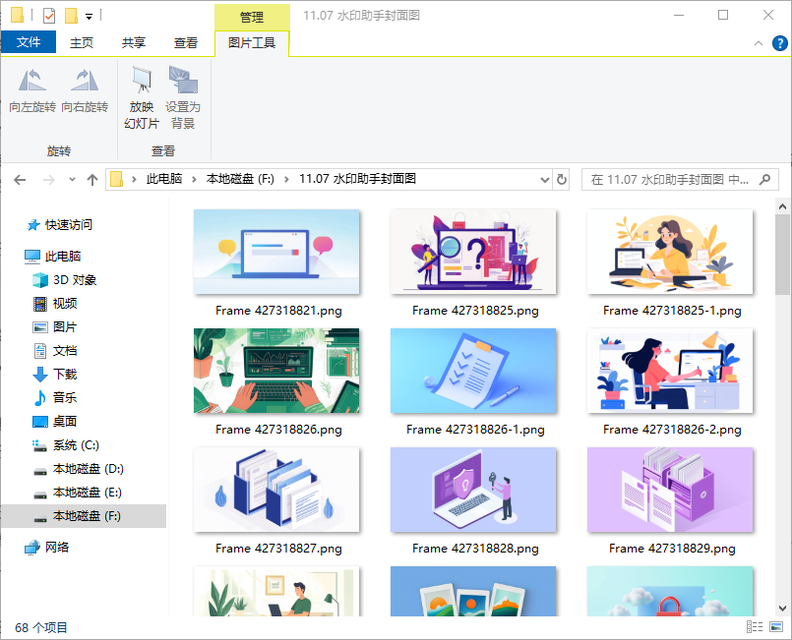Select the 图片工具 ribbon tab
The width and height of the screenshot is (792, 640).
[252, 43]
